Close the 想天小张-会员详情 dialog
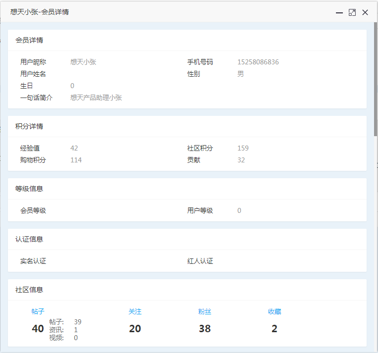Image resolution: width=378 pixels, height=353 pixels. point(365,12)
